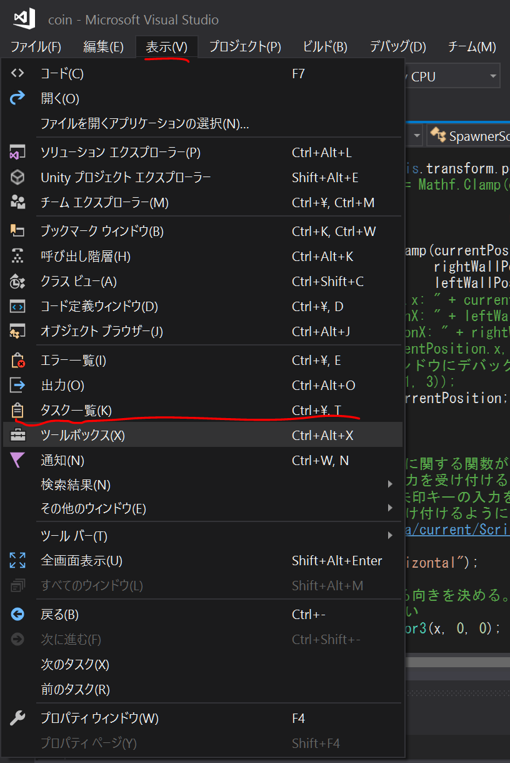This screenshot has height=763, width=510.
Task: Click the オブジェクト ブラウザー icon
Action: click(17, 331)
